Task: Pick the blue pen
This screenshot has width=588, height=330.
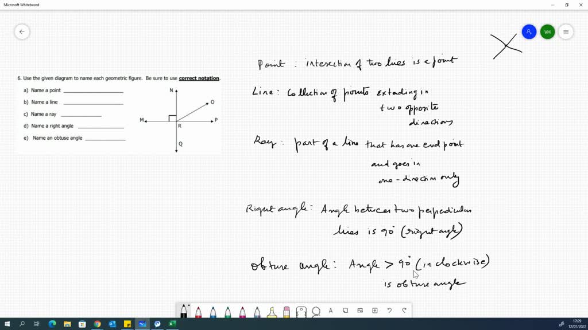Action: (213, 311)
